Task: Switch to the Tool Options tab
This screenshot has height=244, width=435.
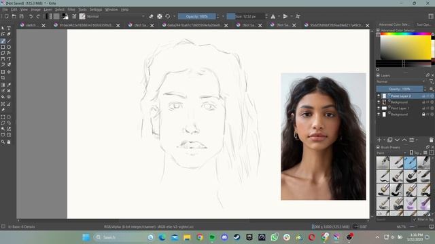Action: (423, 24)
